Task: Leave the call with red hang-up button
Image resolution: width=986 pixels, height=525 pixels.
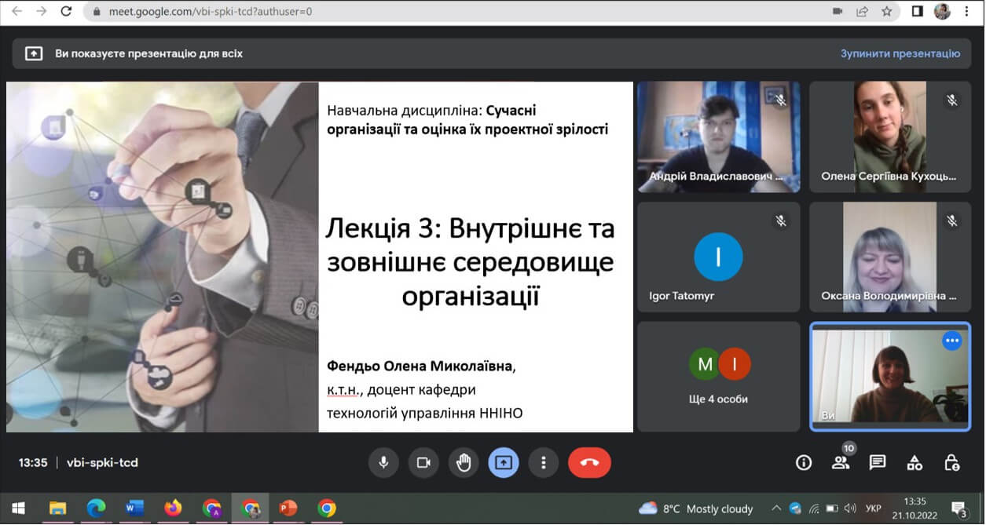Action: (x=589, y=463)
